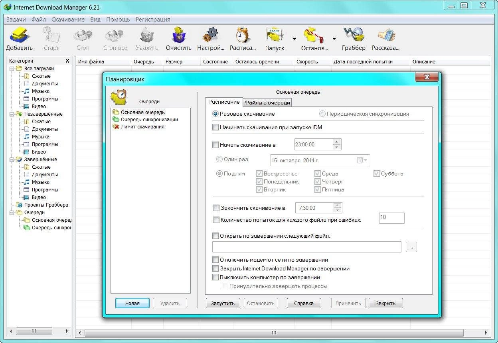Sort by the Имя файла column header
The width and height of the screenshot is (498, 343).
tap(103, 61)
